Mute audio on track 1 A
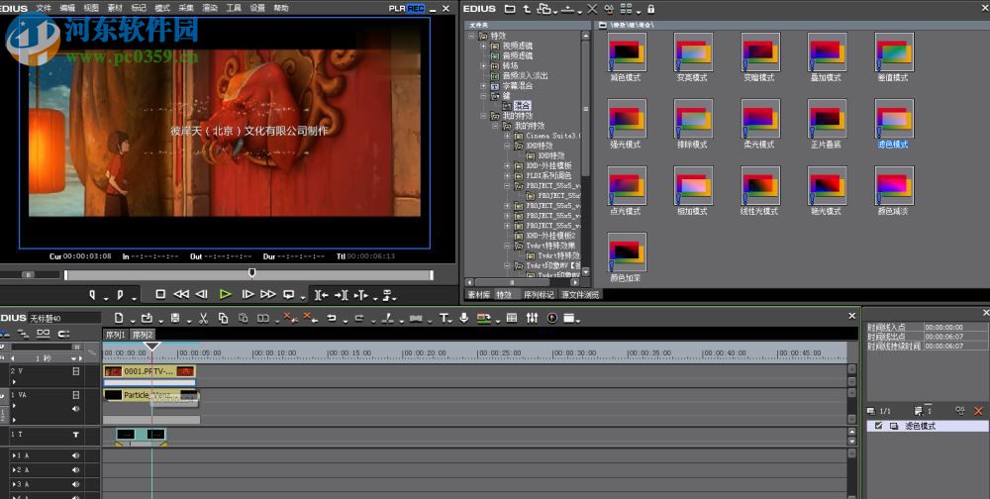990x499 pixels. tap(75, 455)
